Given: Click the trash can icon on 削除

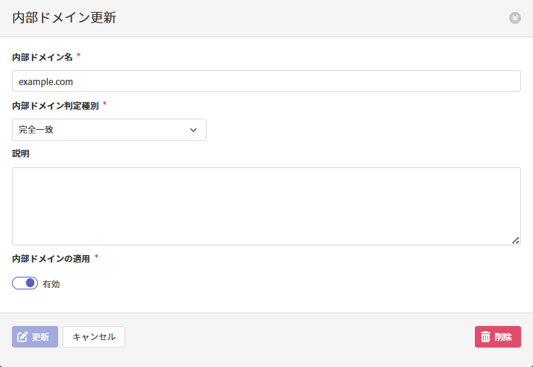Looking at the screenshot, I should (x=485, y=336).
